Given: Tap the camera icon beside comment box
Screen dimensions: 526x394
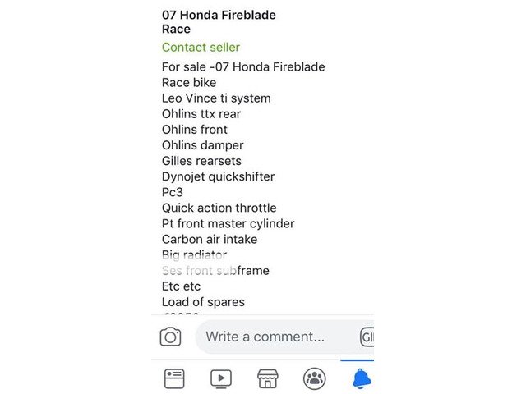Looking at the screenshot, I should click(170, 337).
